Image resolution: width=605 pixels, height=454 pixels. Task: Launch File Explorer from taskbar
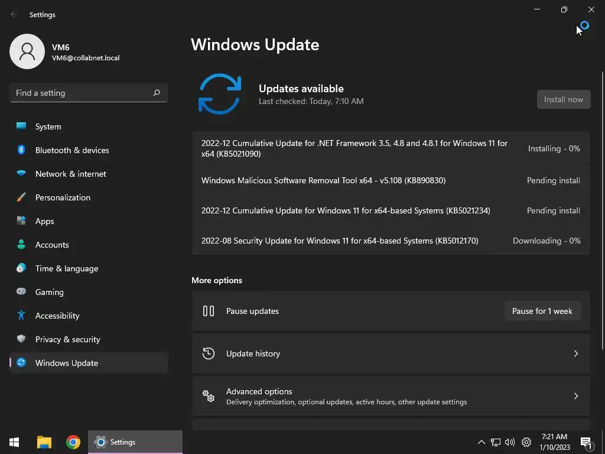(44, 442)
